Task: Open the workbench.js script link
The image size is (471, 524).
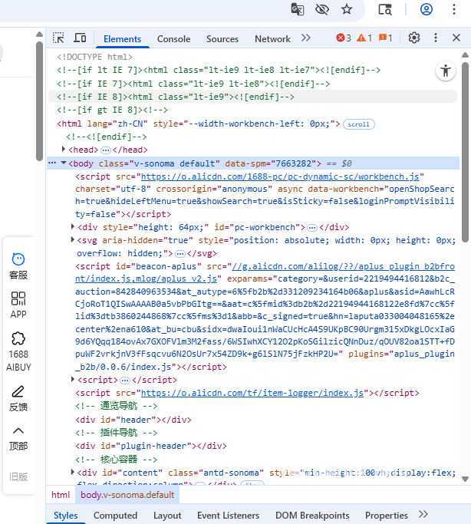Action: coord(280,176)
